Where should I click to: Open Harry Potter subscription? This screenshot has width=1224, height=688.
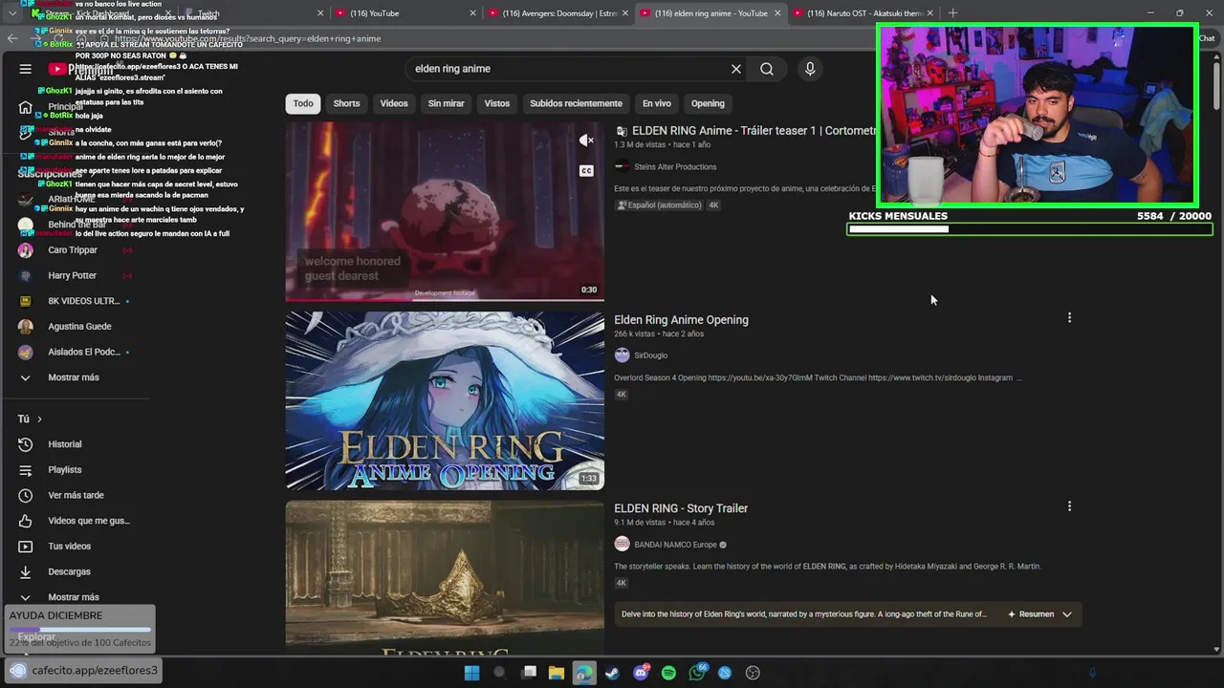pyautogui.click(x=73, y=275)
